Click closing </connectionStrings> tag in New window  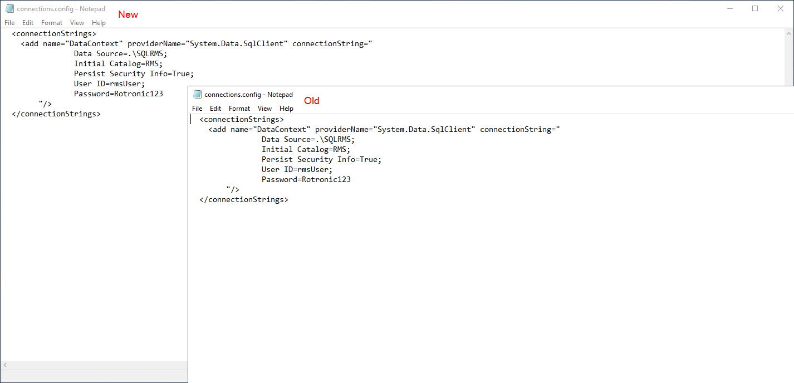(x=56, y=114)
